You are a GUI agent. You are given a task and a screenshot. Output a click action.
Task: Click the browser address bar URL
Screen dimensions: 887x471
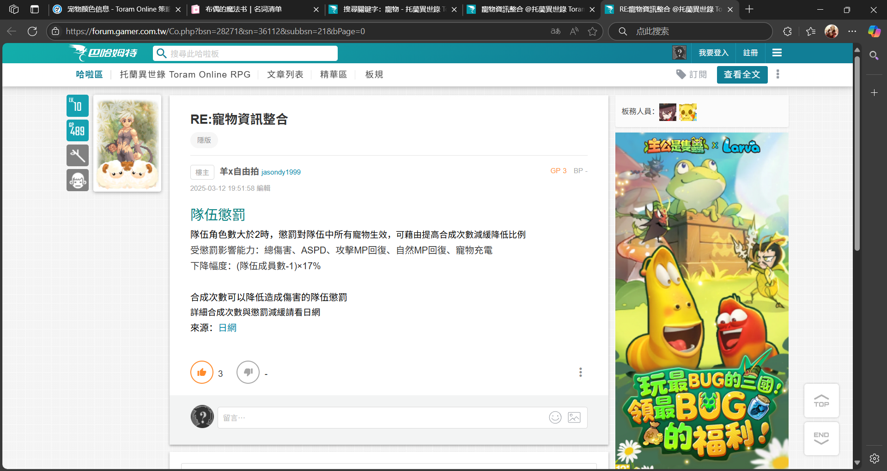point(215,31)
